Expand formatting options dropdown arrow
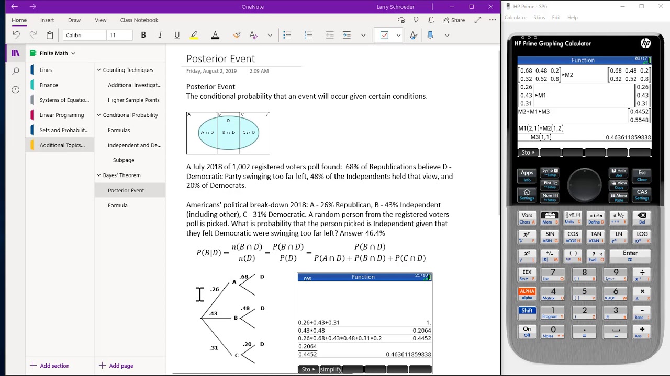Screen dimensions: 670x376 (x=270, y=35)
